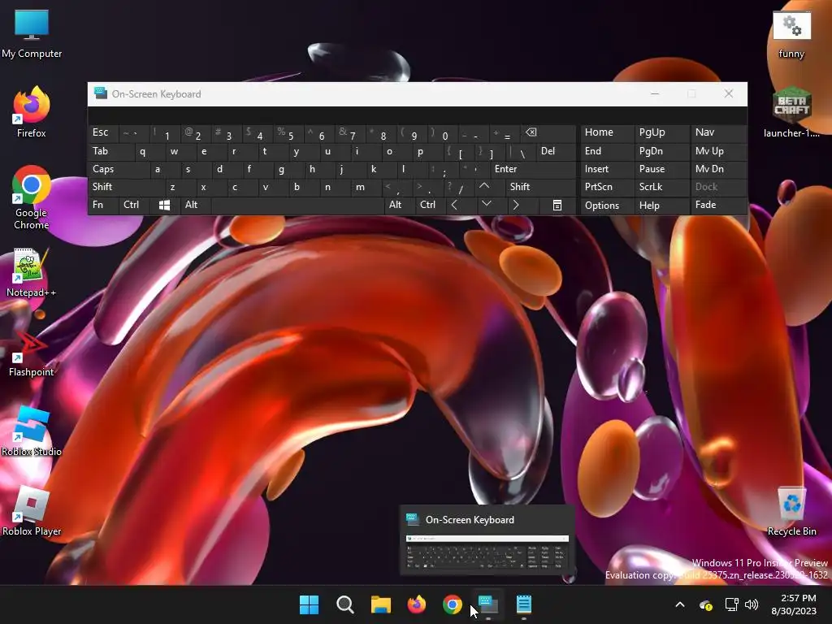832x624 pixels.
Task: Click the On-Screen Keyboard taskbar icon
Action: (488, 604)
